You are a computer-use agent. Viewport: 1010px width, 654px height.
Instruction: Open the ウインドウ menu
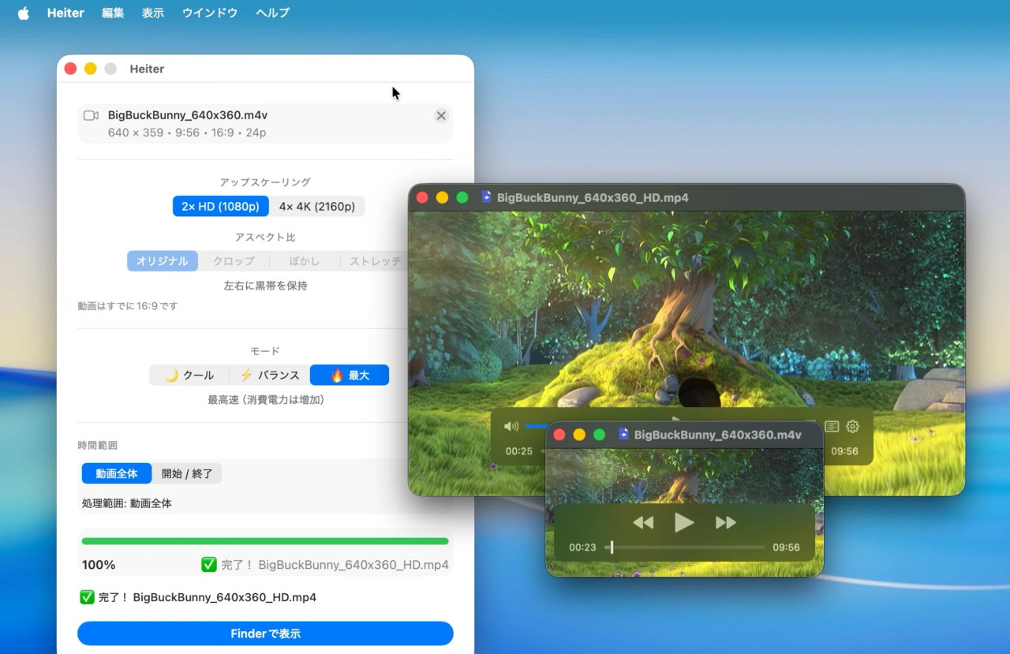pos(210,13)
